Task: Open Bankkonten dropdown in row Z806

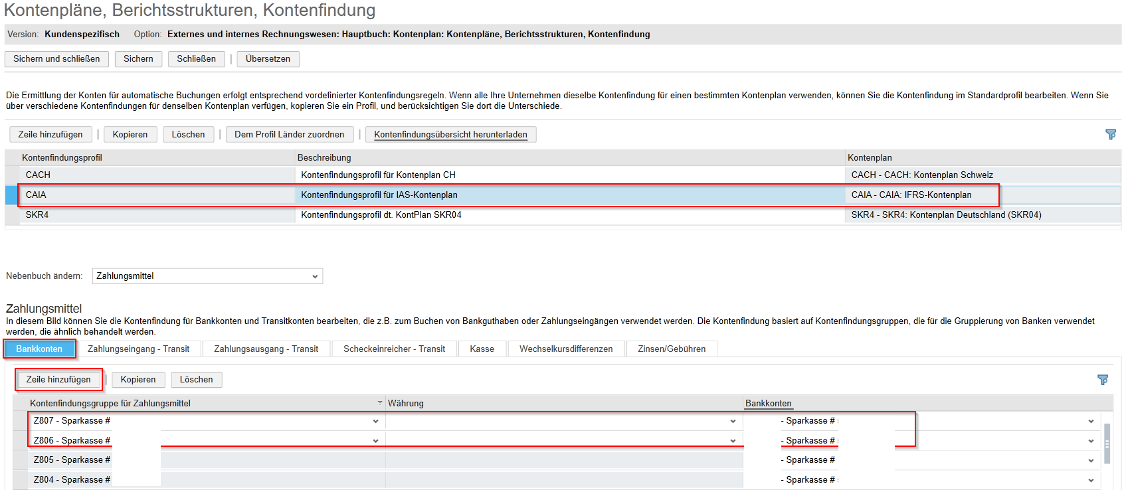Action: pos(1091,441)
